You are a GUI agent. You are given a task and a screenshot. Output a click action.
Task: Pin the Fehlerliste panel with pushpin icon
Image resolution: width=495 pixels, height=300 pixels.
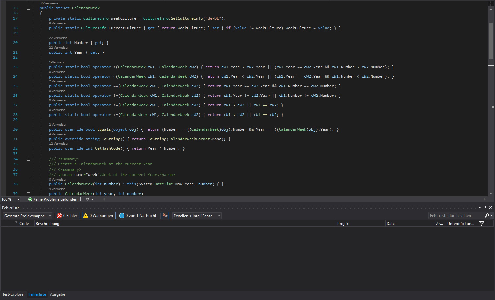tap(485, 208)
